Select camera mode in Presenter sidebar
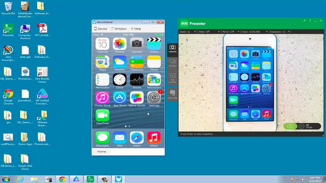 coord(172,49)
